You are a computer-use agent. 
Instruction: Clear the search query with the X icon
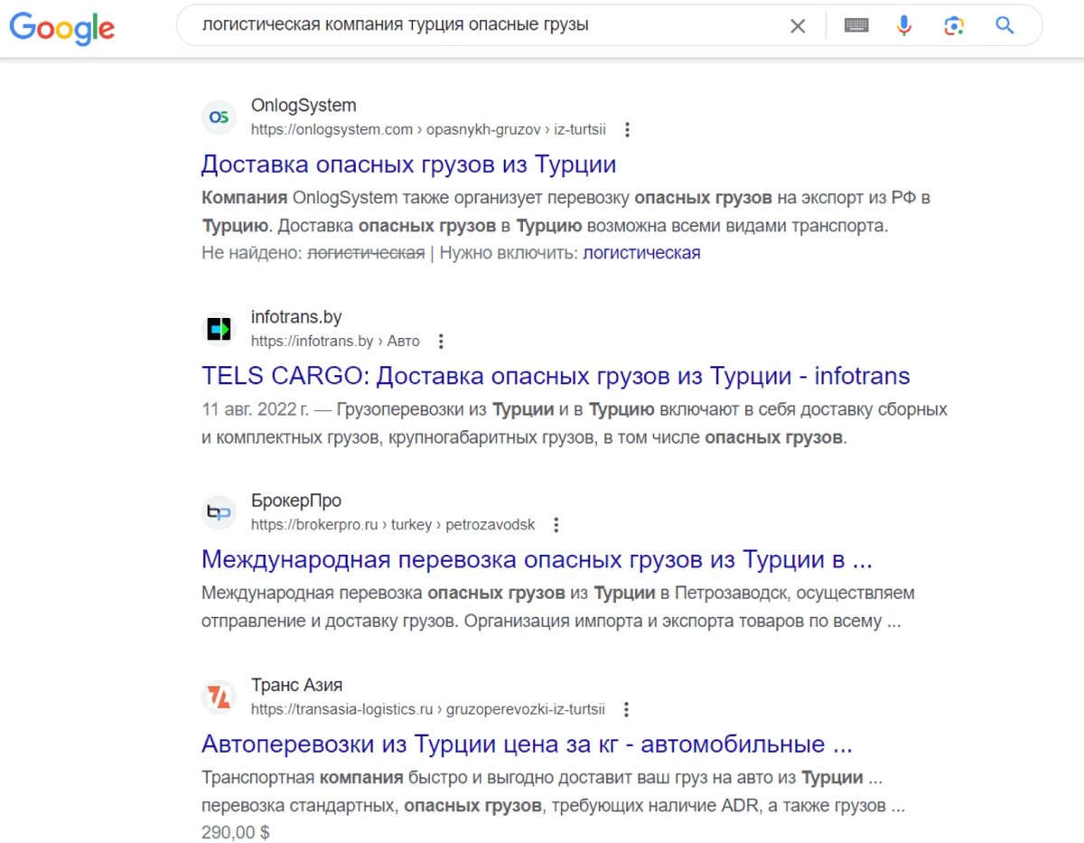798,25
